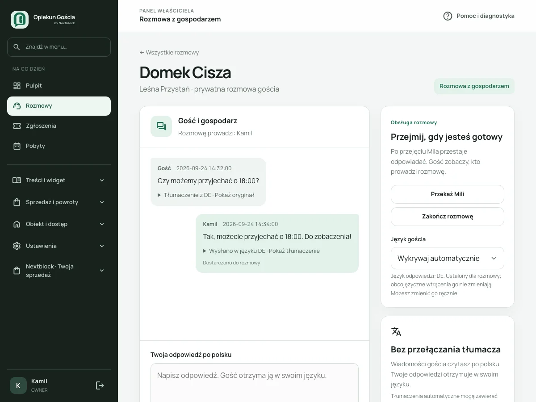Go back via Wszystkie rozmowy link

pyautogui.click(x=169, y=53)
